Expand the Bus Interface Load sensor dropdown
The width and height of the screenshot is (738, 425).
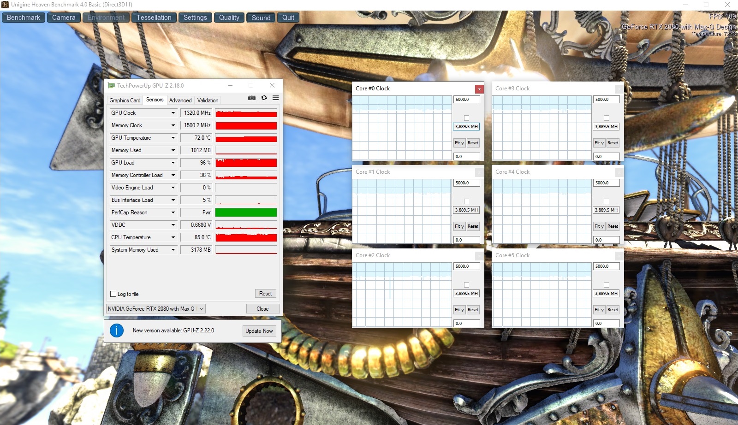(173, 200)
